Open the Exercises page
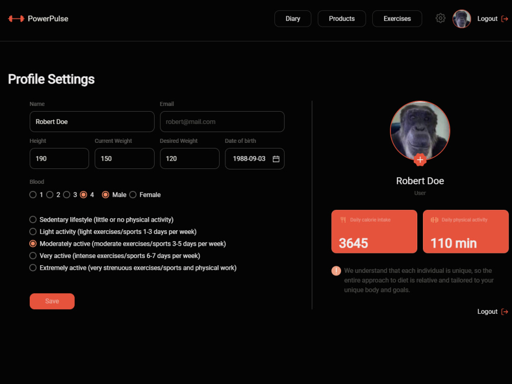This screenshot has width=512, height=384. tap(397, 18)
